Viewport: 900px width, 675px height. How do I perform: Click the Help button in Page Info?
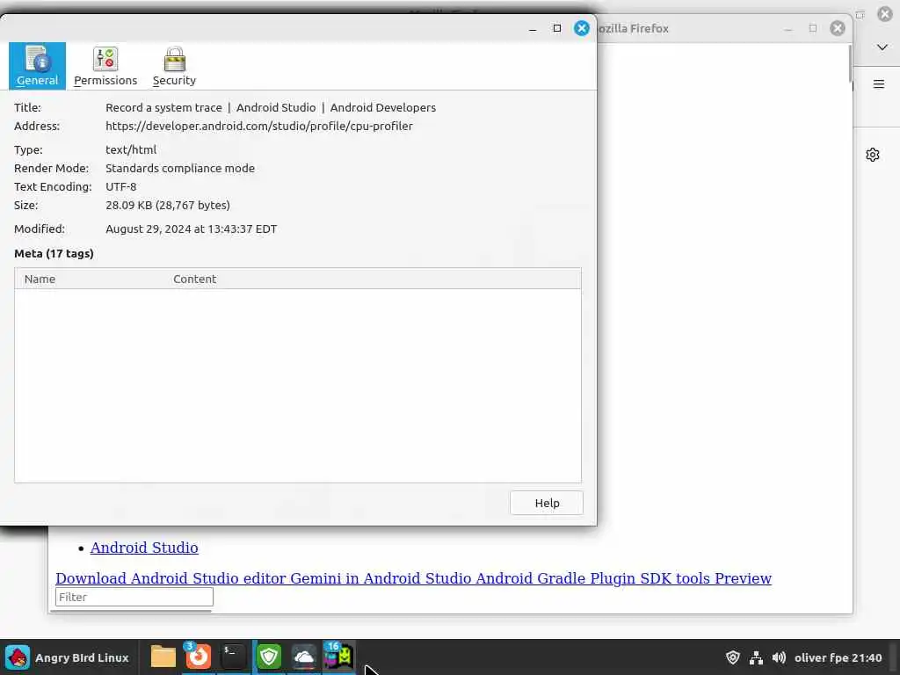(x=547, y=503)
